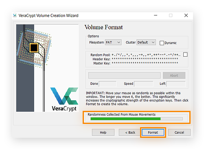Click the VeraCrypt title bar icon
The width and height of the screenshot is (204, 150).
coord(15,15)
